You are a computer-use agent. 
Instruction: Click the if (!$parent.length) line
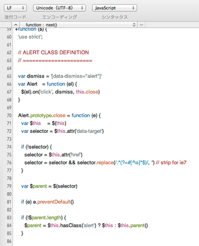[44, 218]
